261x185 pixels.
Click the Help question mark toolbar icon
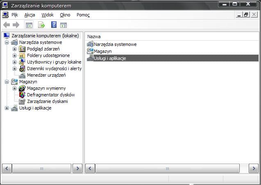(x=54, y=25)
